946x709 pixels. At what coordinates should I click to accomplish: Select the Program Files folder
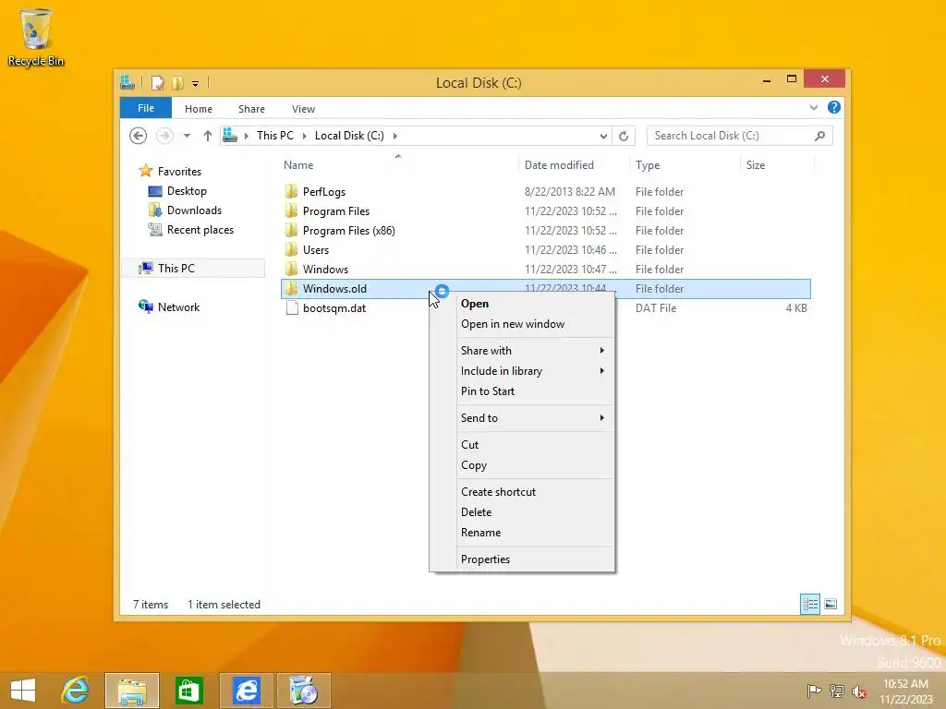click(x=336, y=211)
